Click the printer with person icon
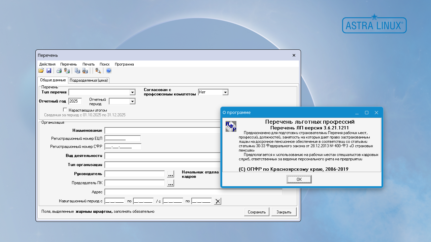 pyautogui.click(x=67, y=71)
